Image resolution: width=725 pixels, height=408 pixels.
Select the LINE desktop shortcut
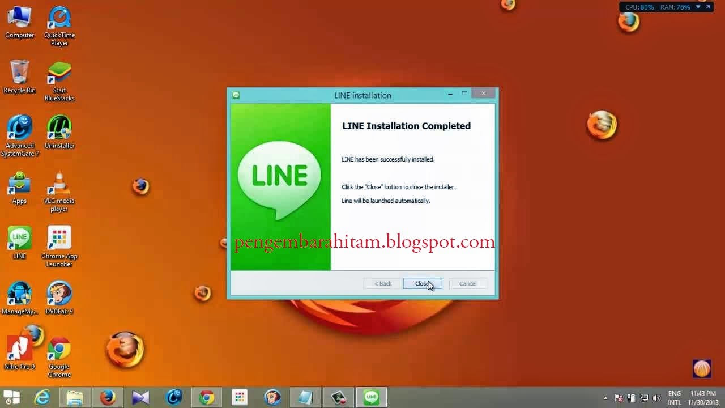pyautogui.click(x=19, y=243)
